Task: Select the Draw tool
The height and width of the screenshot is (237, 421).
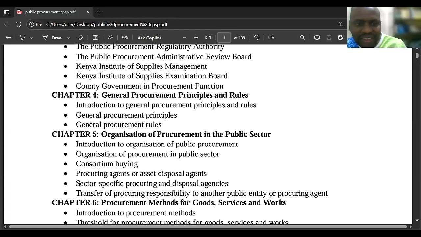Action: pos(52,38)
